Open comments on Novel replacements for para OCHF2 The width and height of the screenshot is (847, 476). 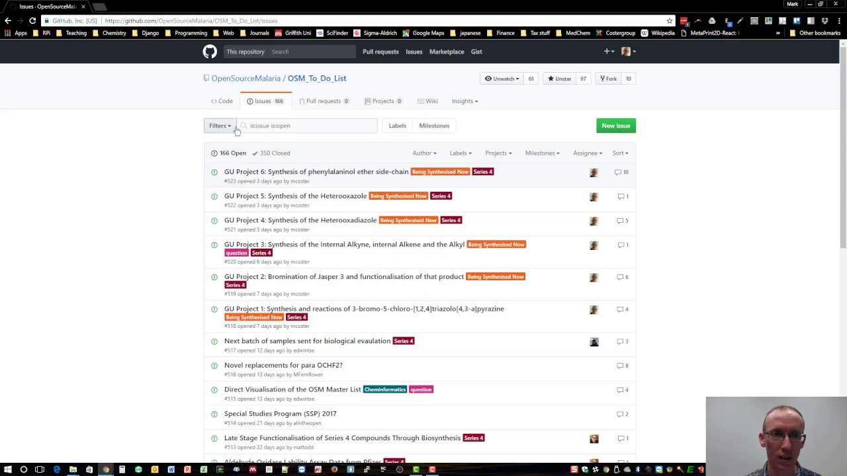pyautogui.click(x=623, y=366)
